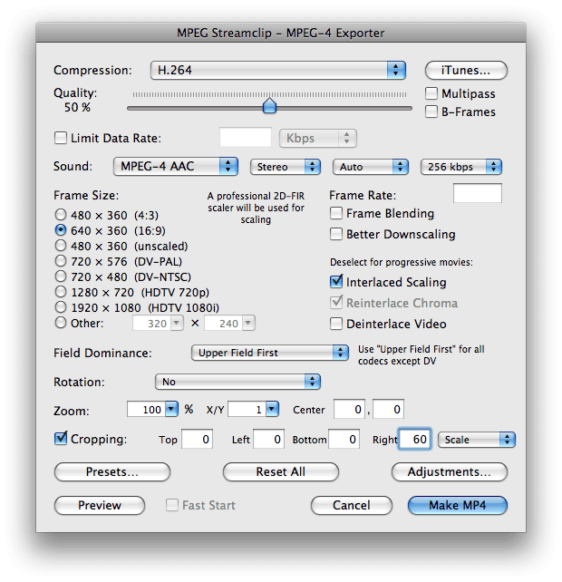
Task: Enable the B-Frames checkbox
Action: pos(431,112)
